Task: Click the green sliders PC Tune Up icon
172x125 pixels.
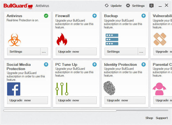Action: pyautogui.click(x=62, y=89)
